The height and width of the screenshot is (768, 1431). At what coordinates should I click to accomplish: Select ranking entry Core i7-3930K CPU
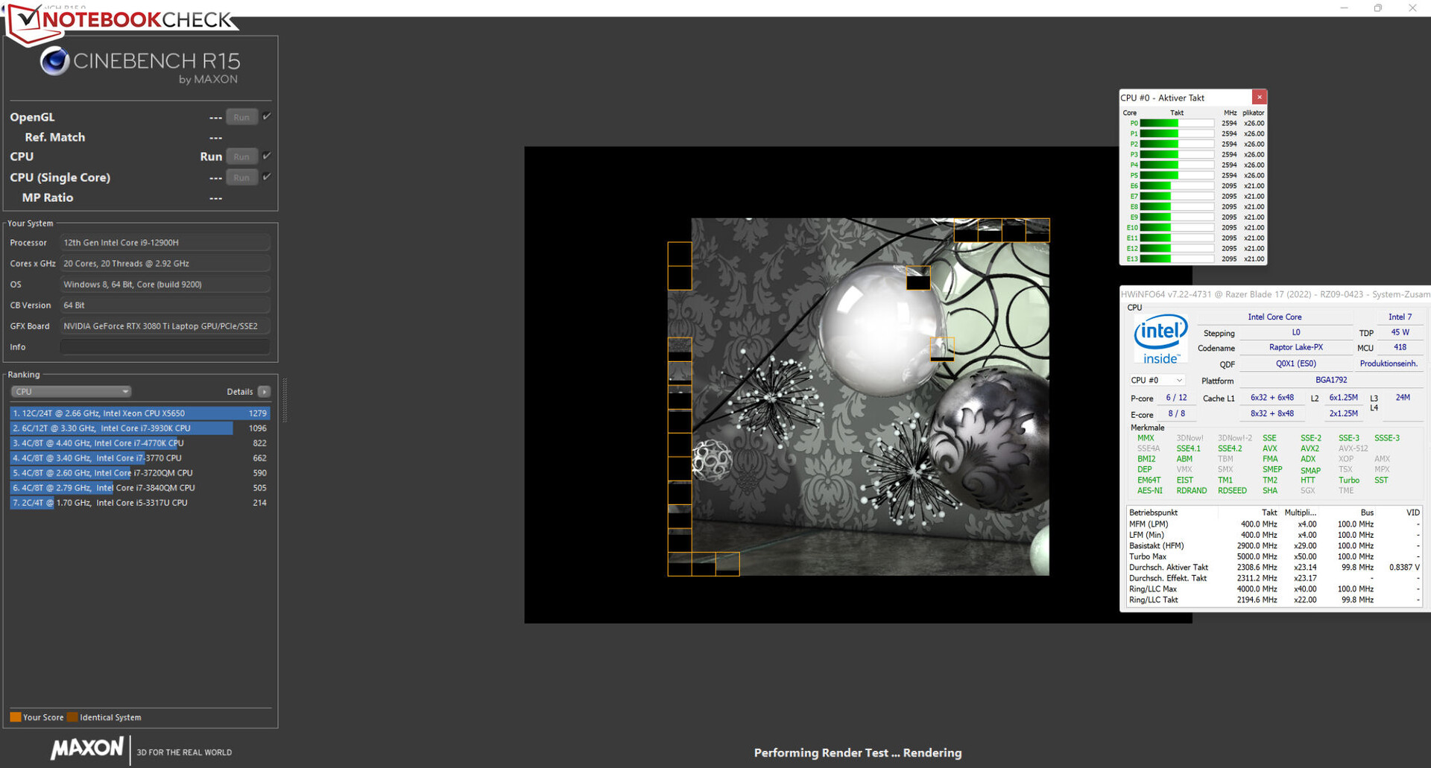(x=140, y=428)
